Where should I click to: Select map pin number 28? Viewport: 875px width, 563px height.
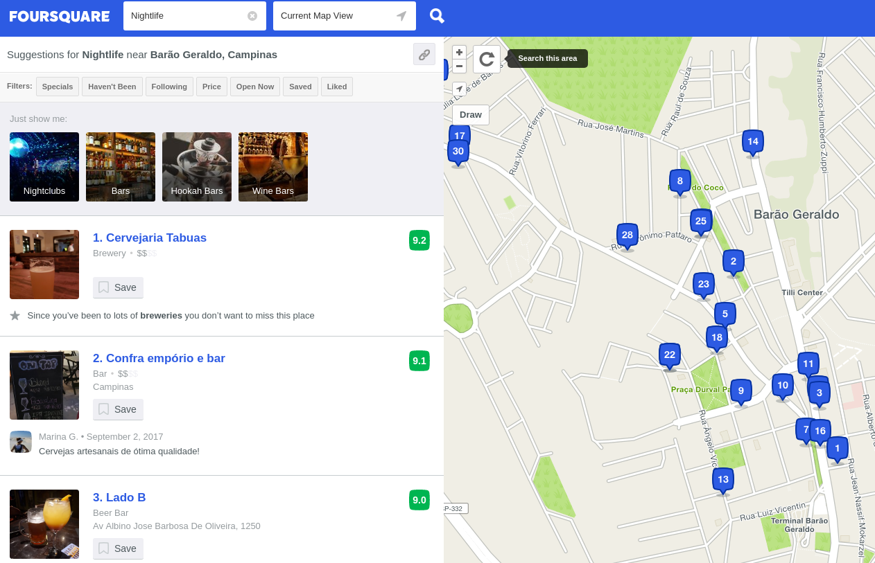click(627, 235)
